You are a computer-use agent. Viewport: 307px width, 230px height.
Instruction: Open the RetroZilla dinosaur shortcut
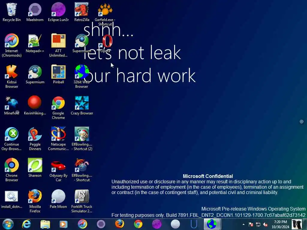click(x=82, y=12)
